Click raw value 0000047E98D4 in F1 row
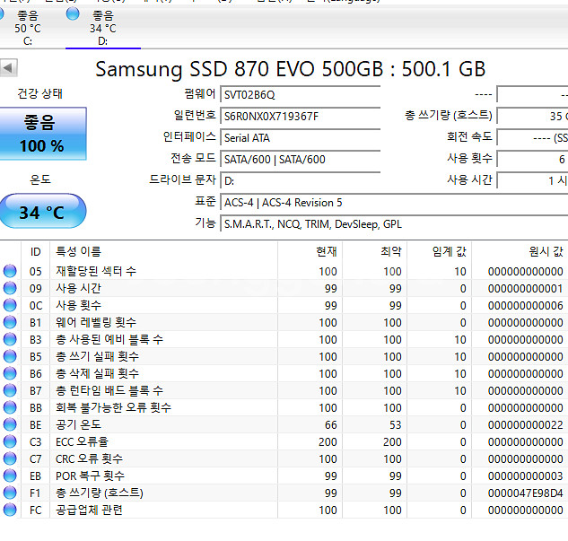 coord(525,493)
